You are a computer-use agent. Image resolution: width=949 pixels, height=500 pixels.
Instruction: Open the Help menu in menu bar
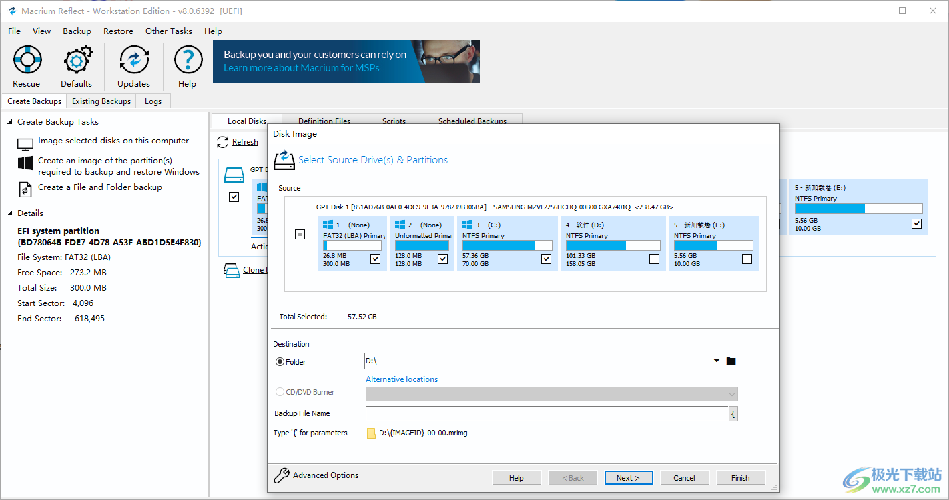[214, 31]
